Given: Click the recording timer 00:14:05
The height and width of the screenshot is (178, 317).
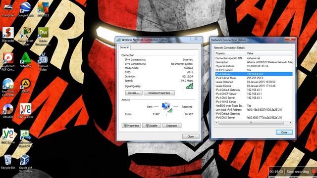Looking at the screenshot, I should (276, 172).
